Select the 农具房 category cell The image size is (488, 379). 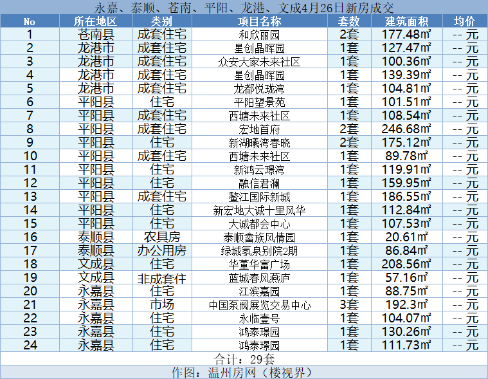162,237
